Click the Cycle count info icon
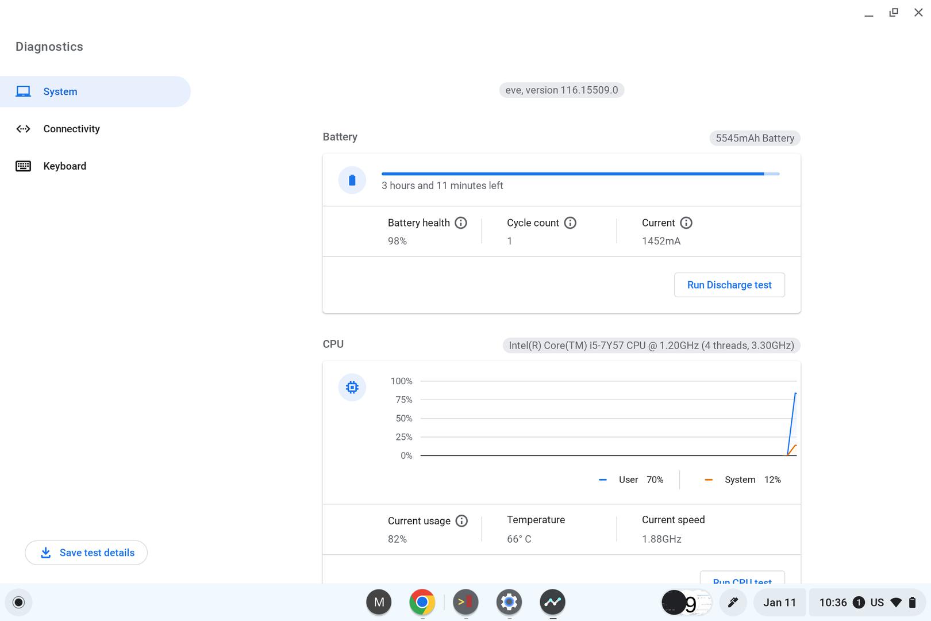Image resolution: width=931 pixels, height=621 pixels. tap(570, 223)
